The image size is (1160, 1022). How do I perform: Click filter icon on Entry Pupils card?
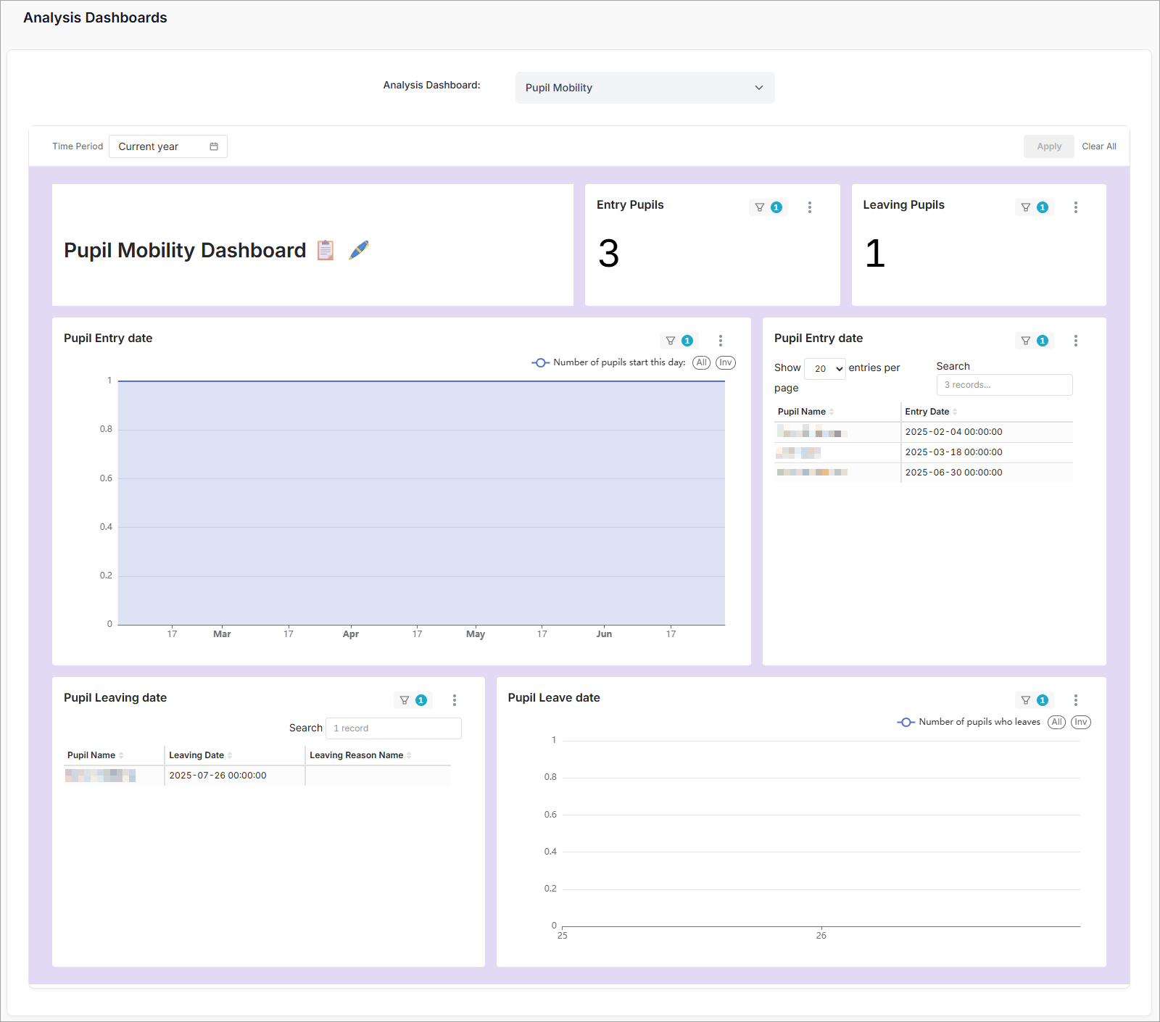click(x=760, y=207)
